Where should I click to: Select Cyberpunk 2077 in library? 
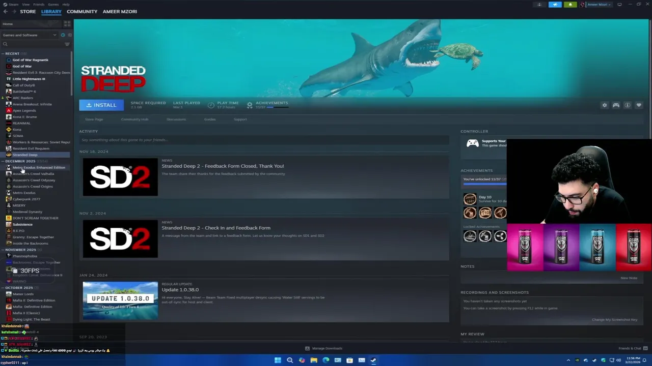pyautogui.click(x=26, y=199)
